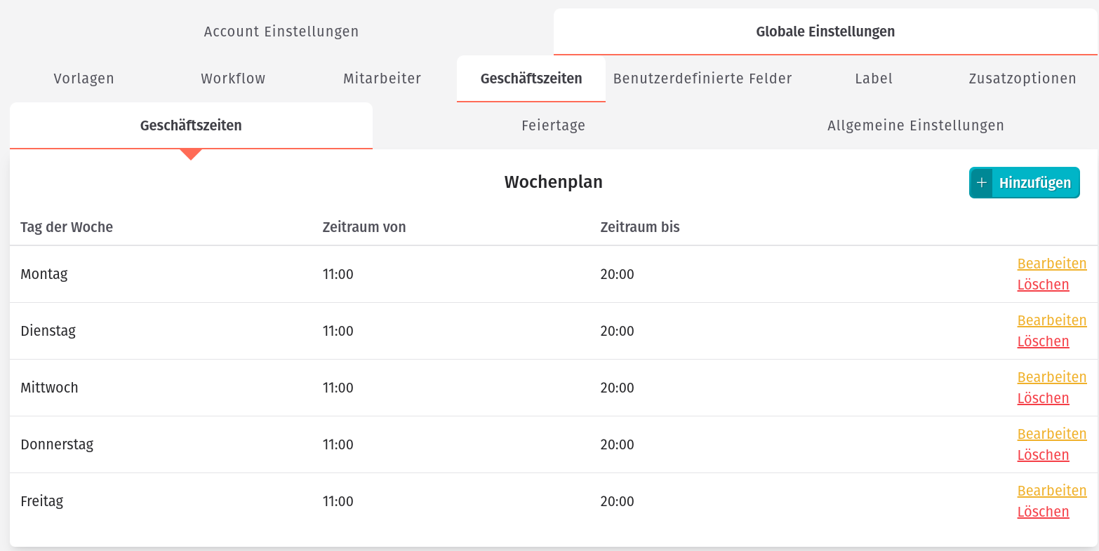Click the Tag der Woche column header
Screen dimensions: 1099x551
pyautogui.click(x=67, y=227)
